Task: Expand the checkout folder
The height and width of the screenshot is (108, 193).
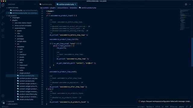Action: (x=23, y=55)
